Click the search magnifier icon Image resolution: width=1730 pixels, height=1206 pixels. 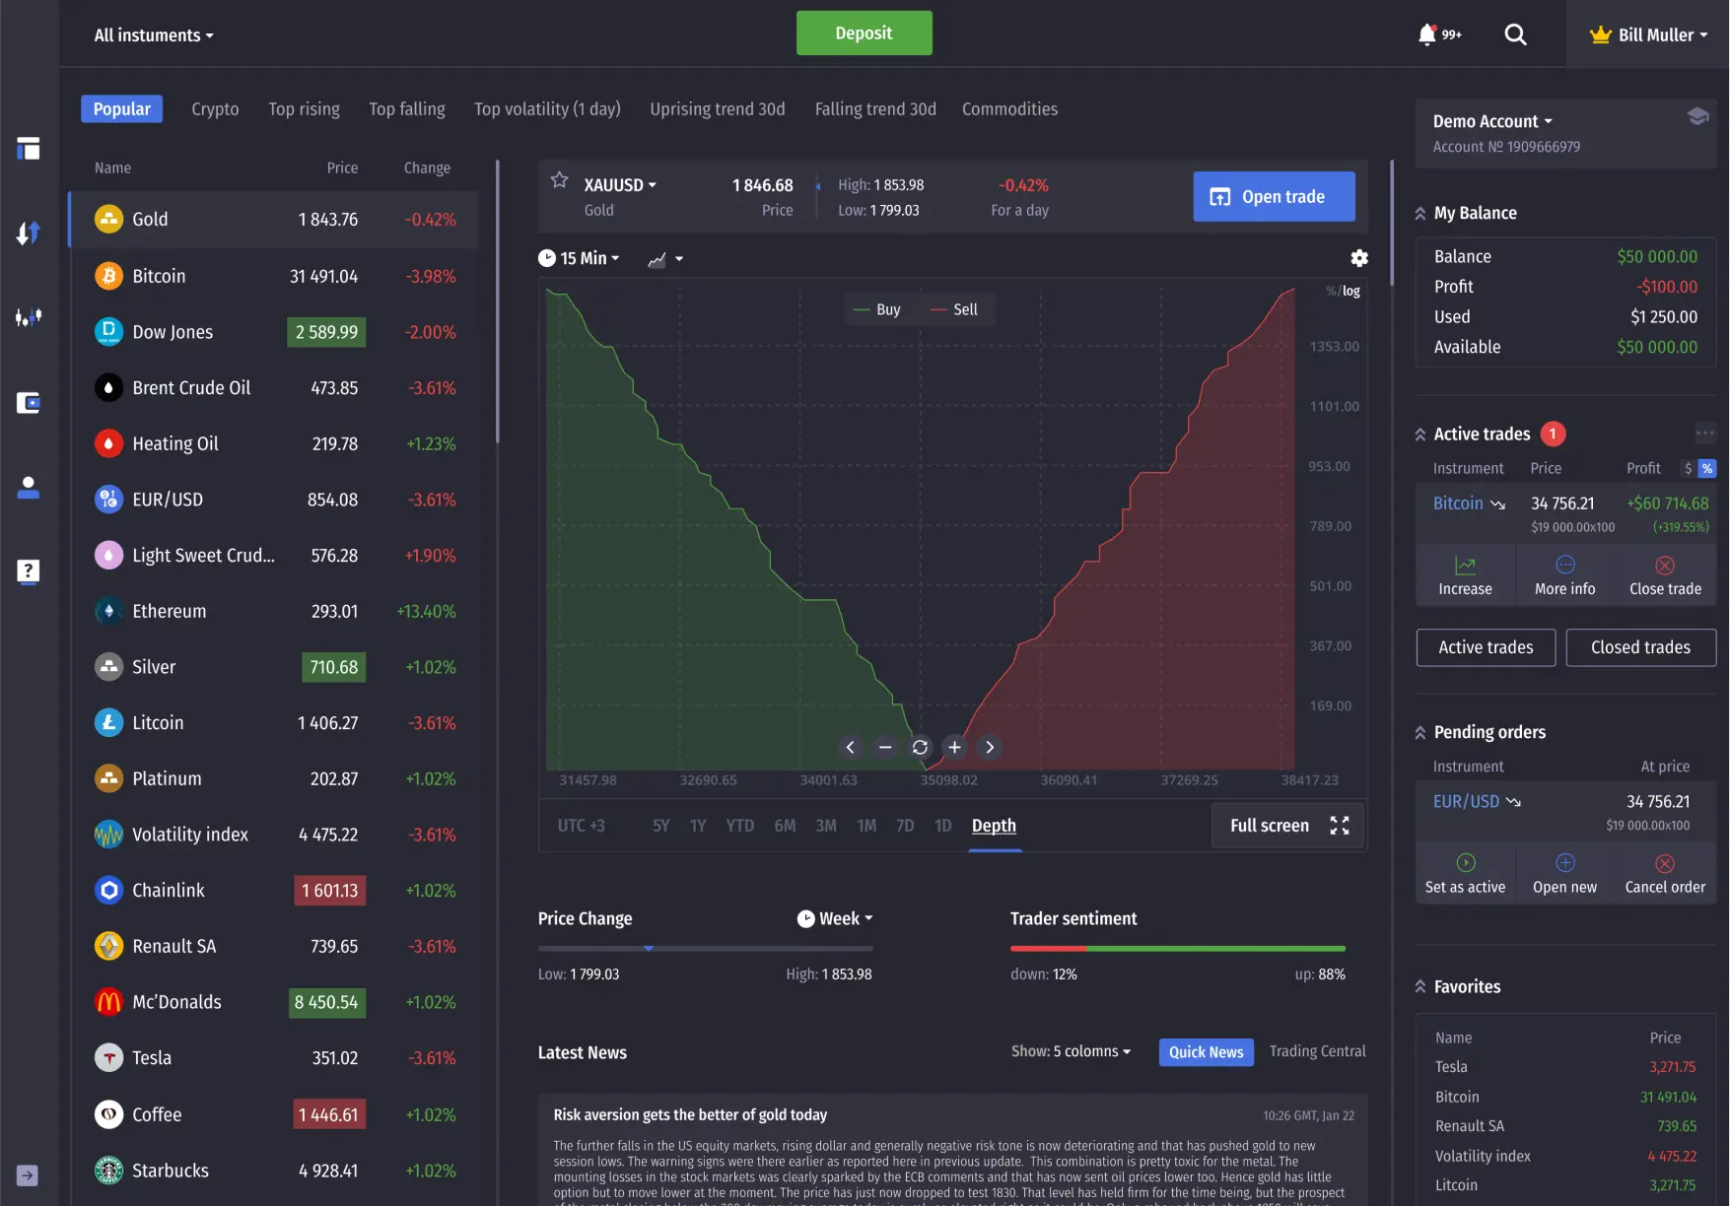click(1515, 33)
